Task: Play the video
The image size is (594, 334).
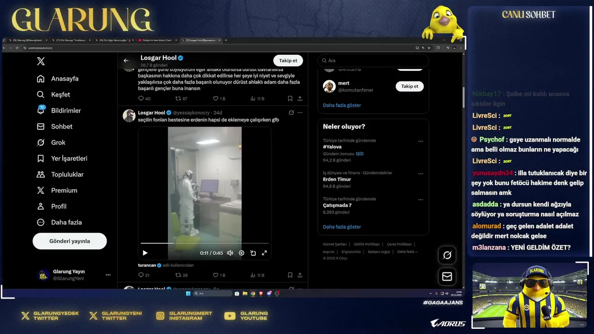Action: (145, 253)
